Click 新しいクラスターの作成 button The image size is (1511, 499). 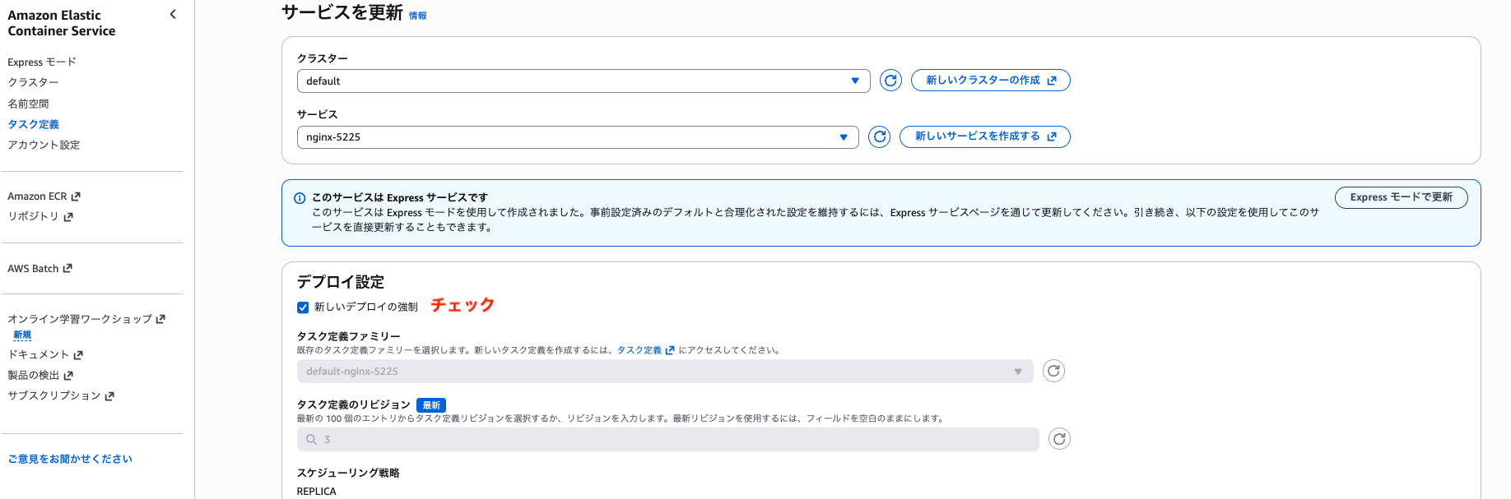coord(990,81)
